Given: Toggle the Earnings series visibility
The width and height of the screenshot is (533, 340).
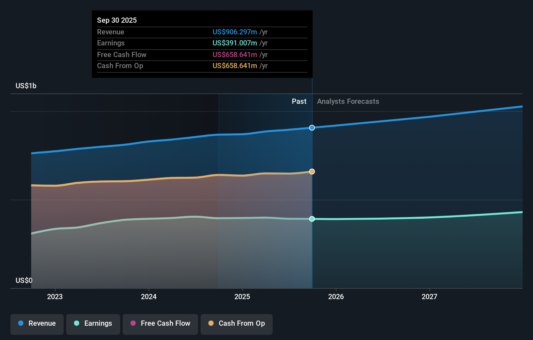Looking at the screenshot, I should pyautogui.click(x=93, y=323).
